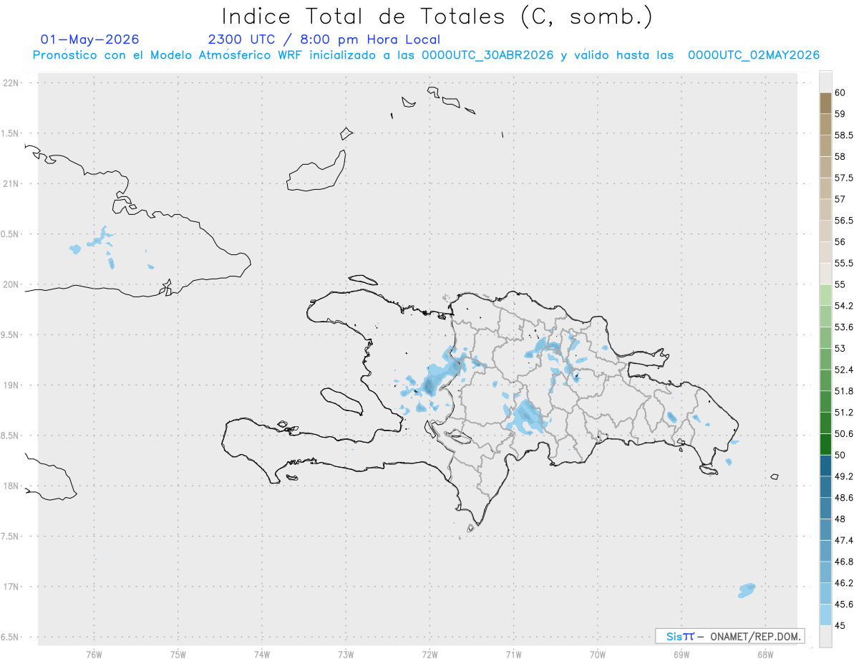Click the 0000UTC_02MAY2026 valid-until timestamp
This screenshot has width=859, height=664.
click(x=754, y=55)
